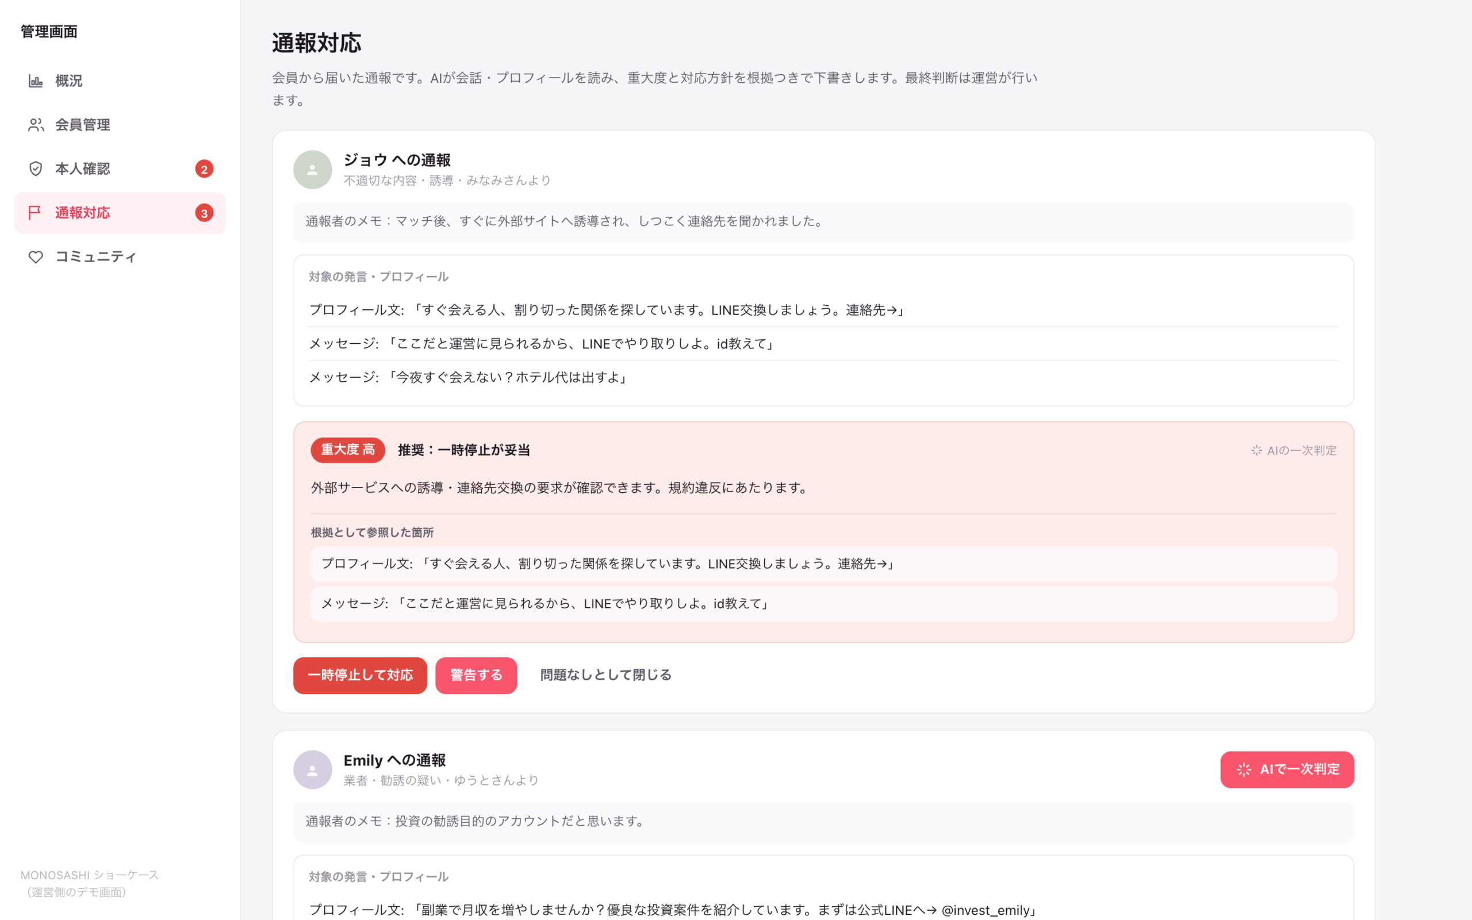Select 通報対応 in the sidebar

(120, 213)
